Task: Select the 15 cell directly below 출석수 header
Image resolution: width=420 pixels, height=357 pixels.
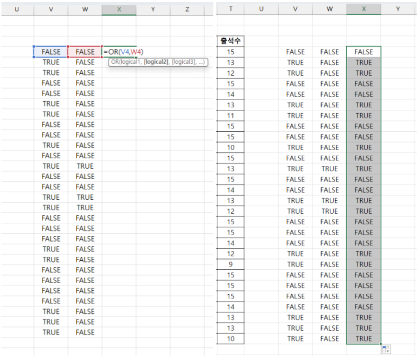Action: [x=230, y=52]
